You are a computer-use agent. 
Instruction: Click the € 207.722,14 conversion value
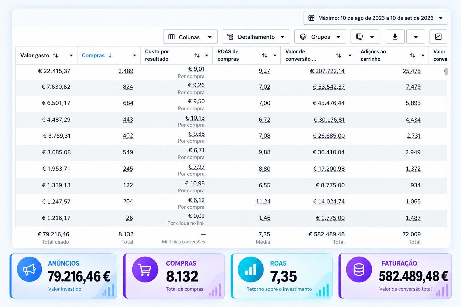coord(327,71)
